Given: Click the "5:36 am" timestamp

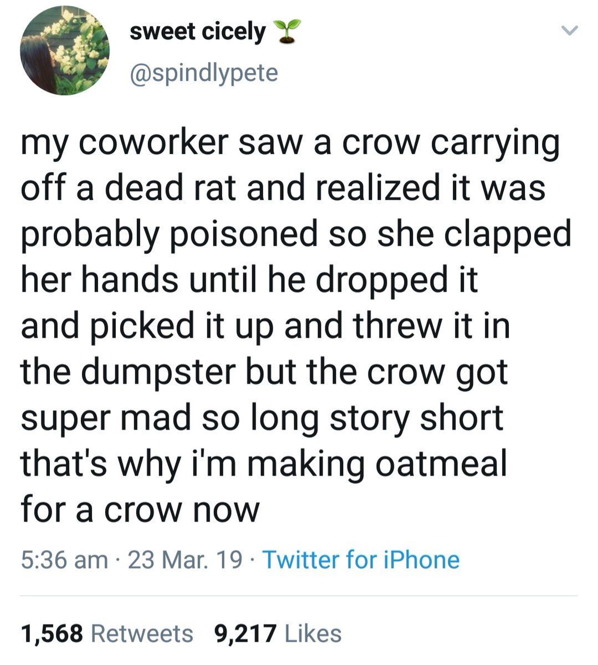Looking at the screenshot, I should pyautogui.click(x=64, y=560).
